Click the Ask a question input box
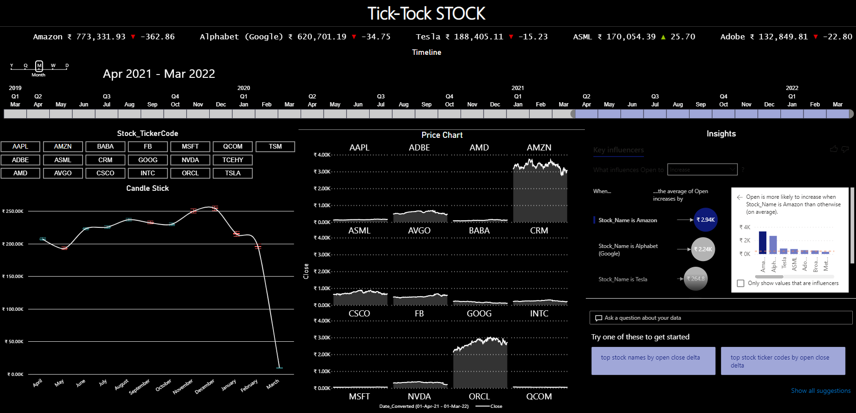This screenshot has height=413, width=856. [x=721, y=318]
